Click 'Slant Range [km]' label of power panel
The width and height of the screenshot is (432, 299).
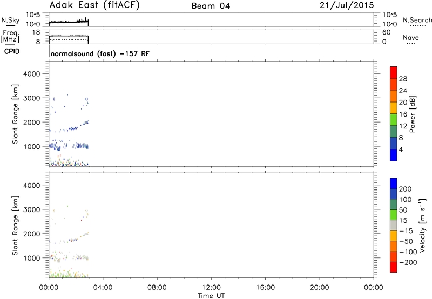(15, 114)
